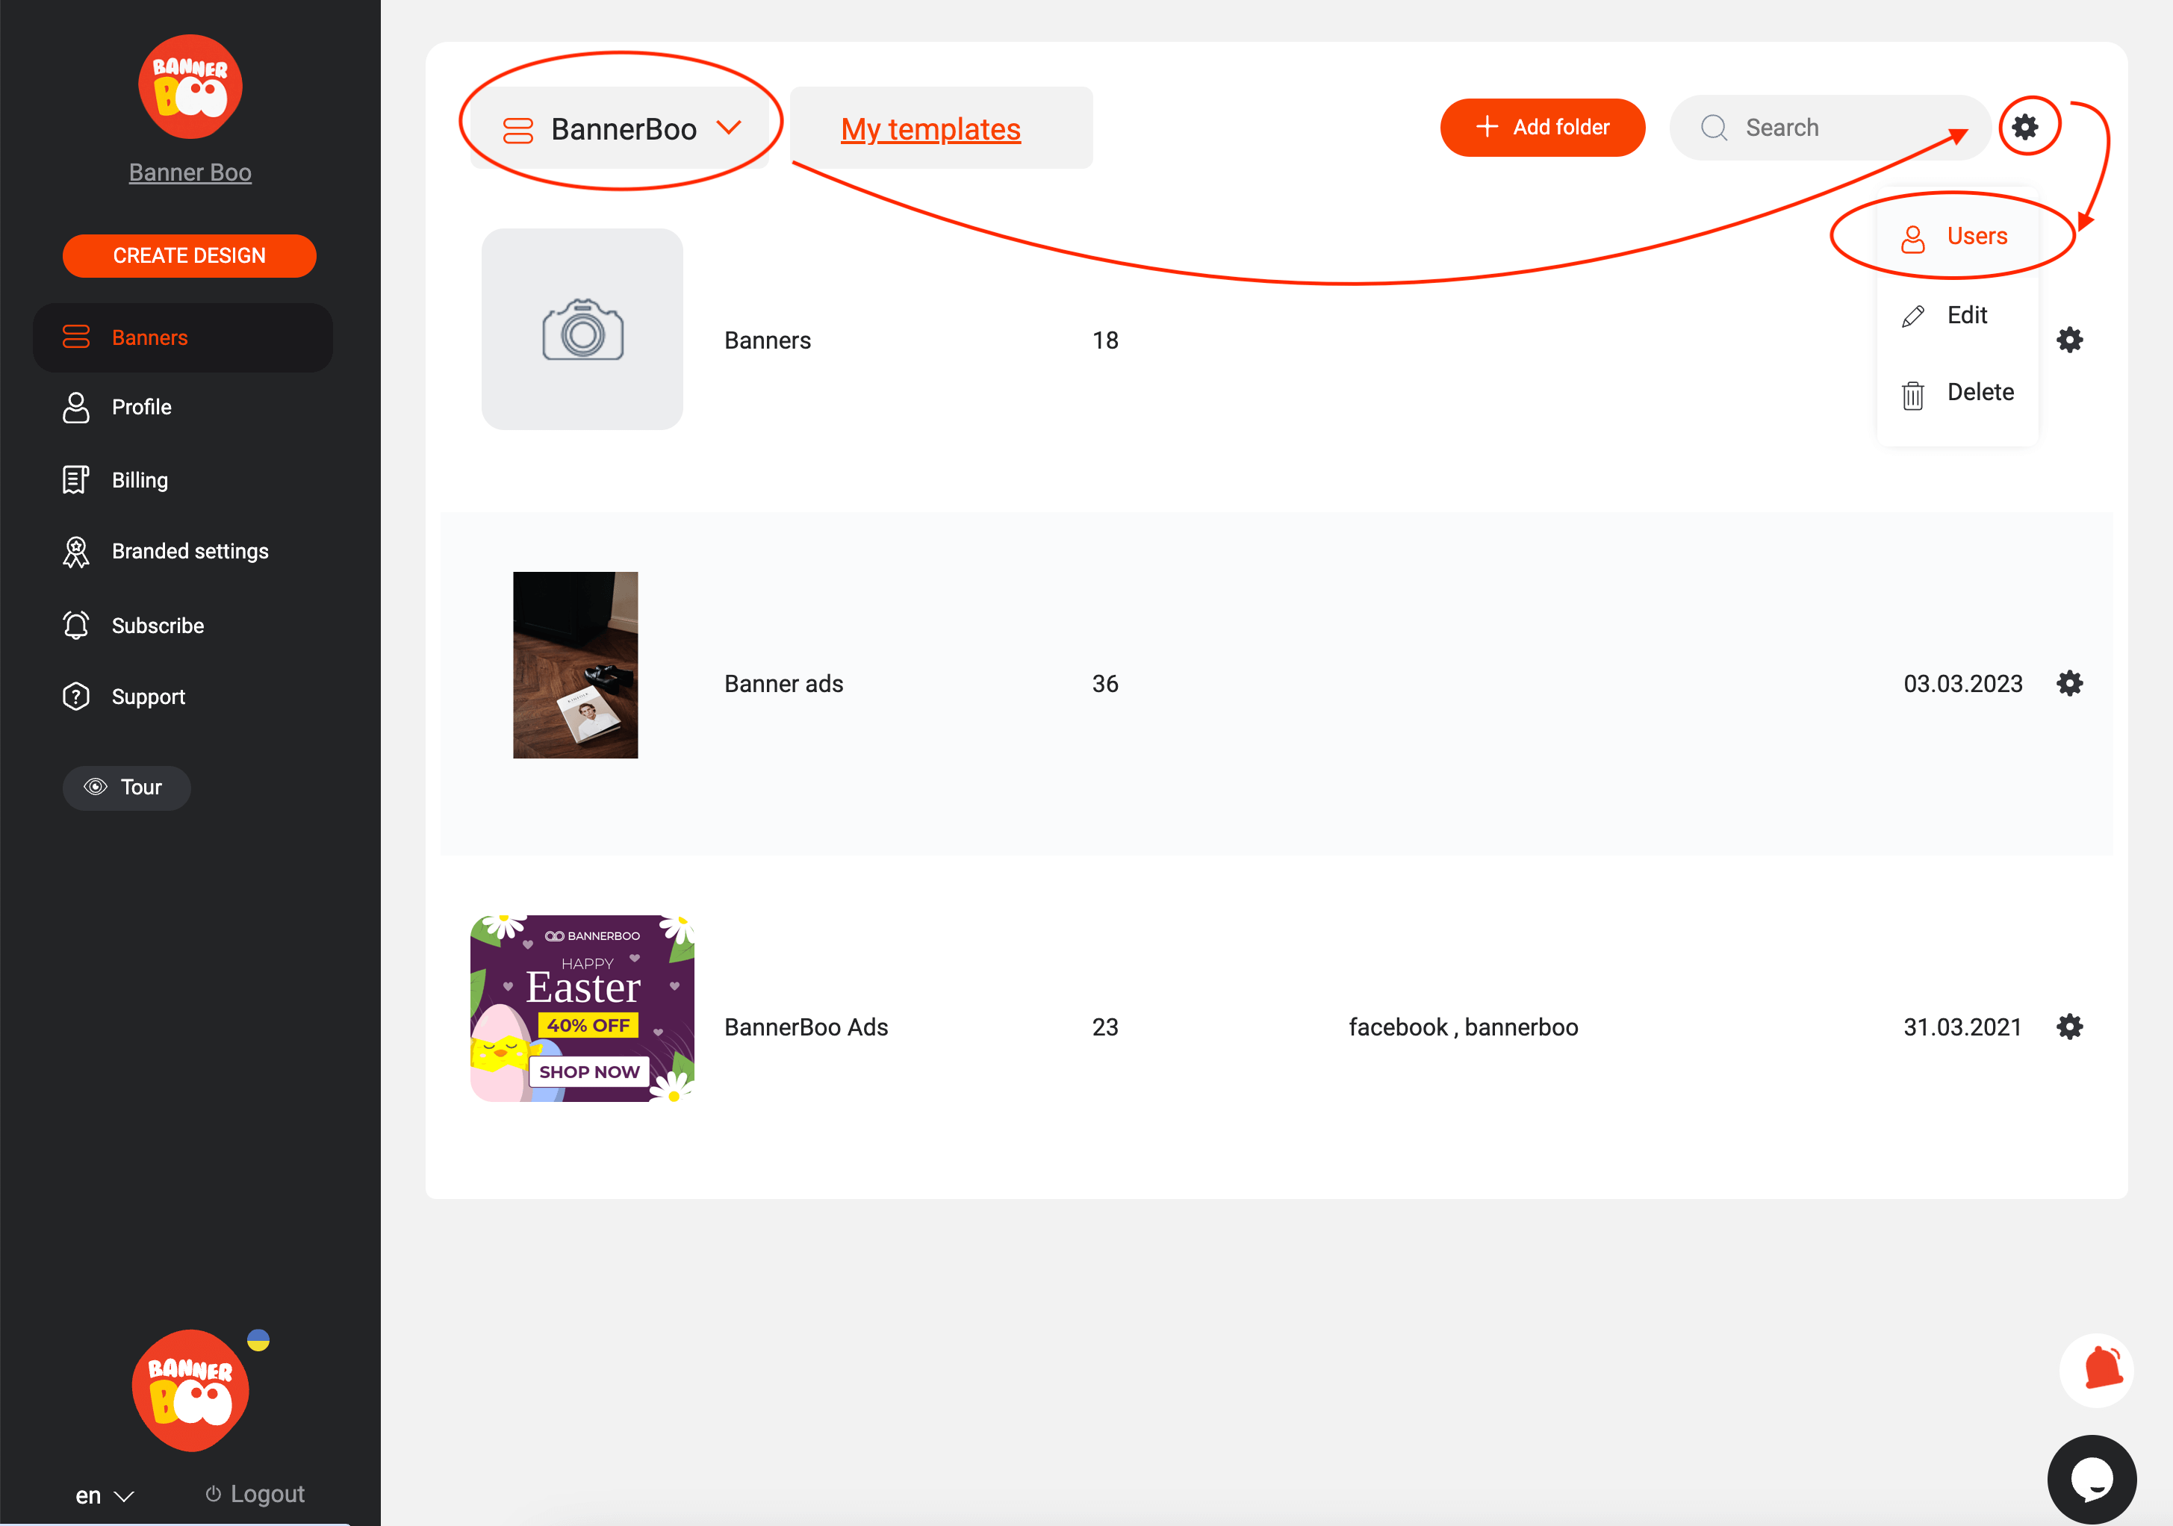Open the Banners folder by its name
The width and height of the screenshot is (2173, 1526).
coord(768,340)
